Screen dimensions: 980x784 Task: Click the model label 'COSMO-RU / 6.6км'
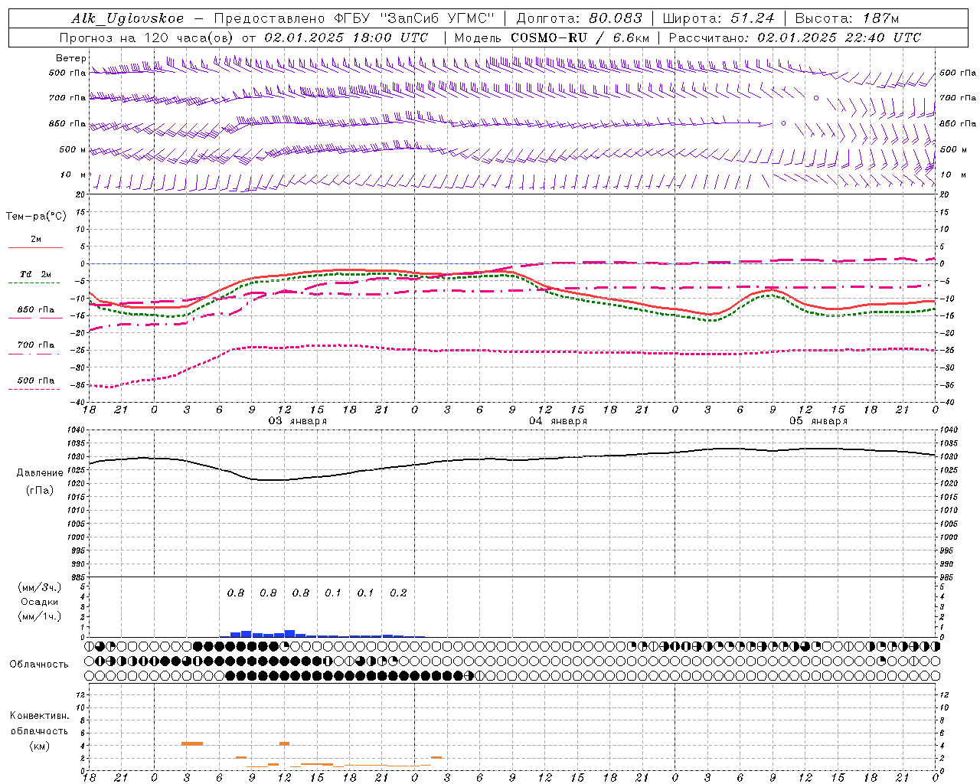(580, 38)
